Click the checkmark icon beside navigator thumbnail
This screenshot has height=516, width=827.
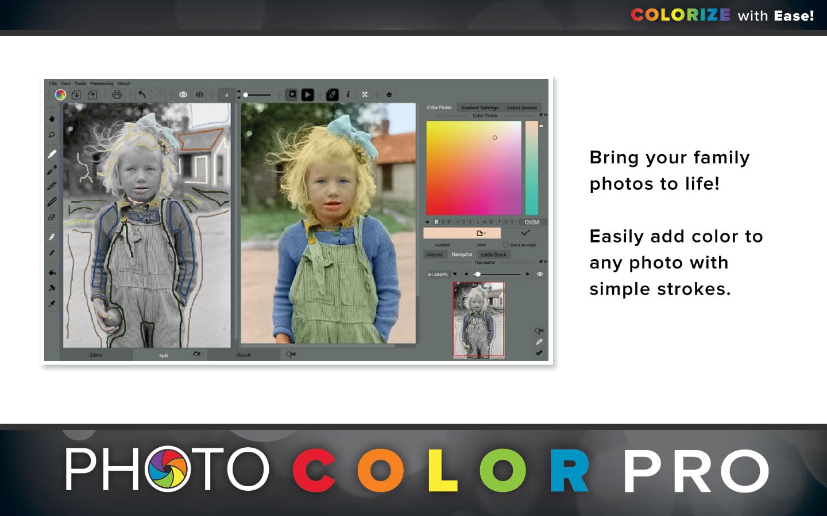pos(539,353)
